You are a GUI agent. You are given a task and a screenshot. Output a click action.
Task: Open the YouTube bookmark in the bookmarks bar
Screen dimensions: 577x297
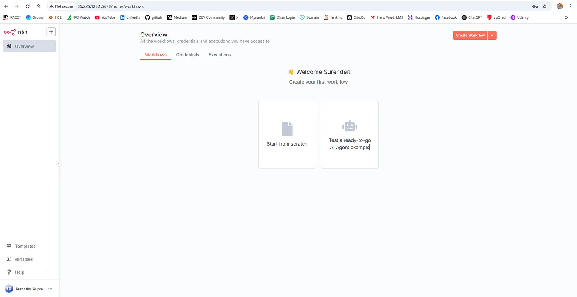point(105,17)
